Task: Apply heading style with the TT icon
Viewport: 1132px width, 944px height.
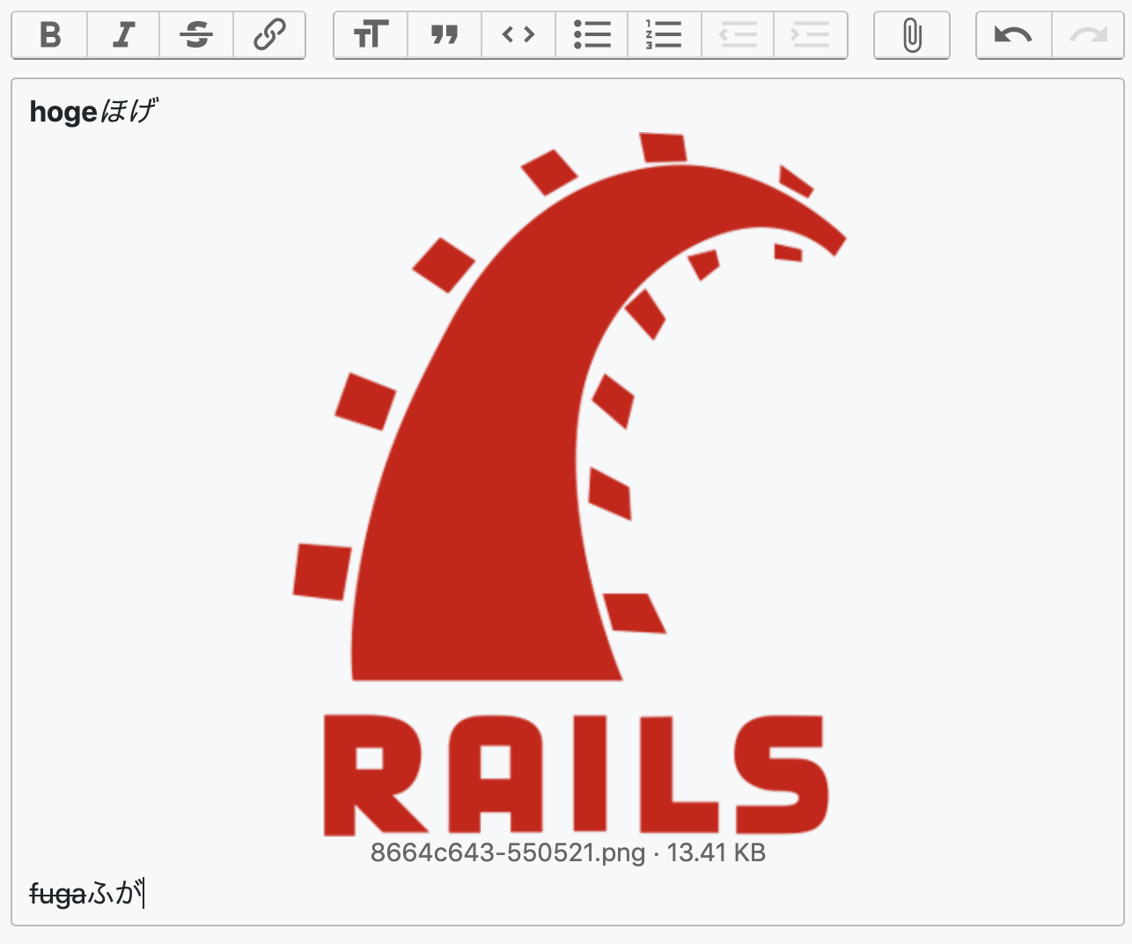Action: (x=371, y=35)
